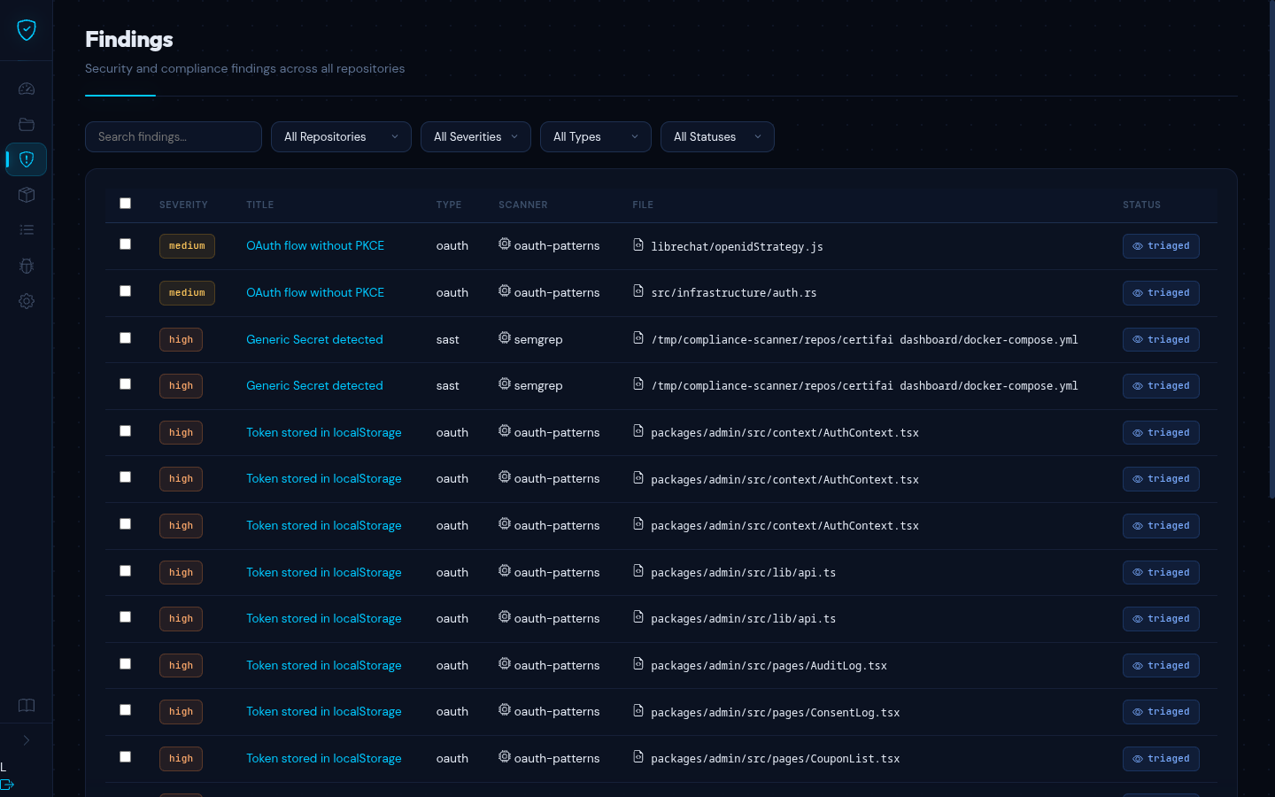Check the box for librechat/openidStrategy.js finding
The height and width of the screenshot is (797, 1275).
[125, 244]
